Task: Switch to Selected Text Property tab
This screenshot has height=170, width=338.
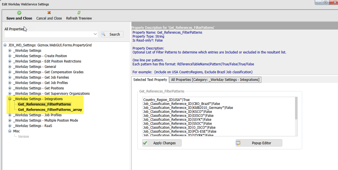Action: point(150,79)
